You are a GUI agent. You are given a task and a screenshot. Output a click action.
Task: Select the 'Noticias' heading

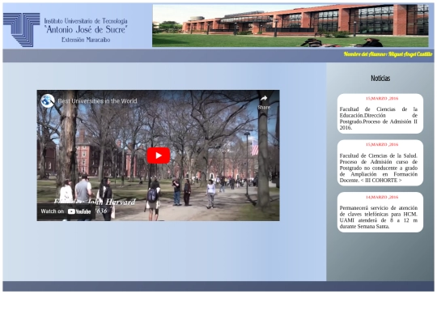click(x=380, y=79)
